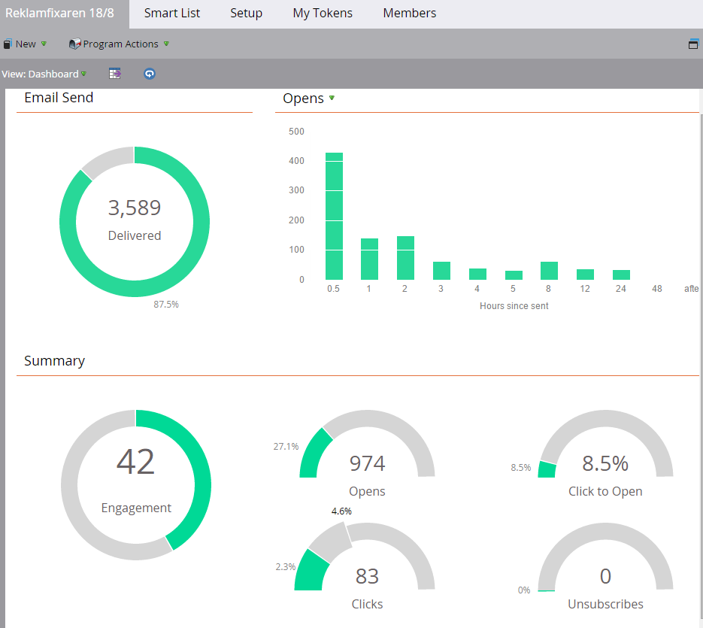Open the New dropdown menu
The height and width of the screenshot is (628, 703).
pyautogui.click(x=26, y=44)
